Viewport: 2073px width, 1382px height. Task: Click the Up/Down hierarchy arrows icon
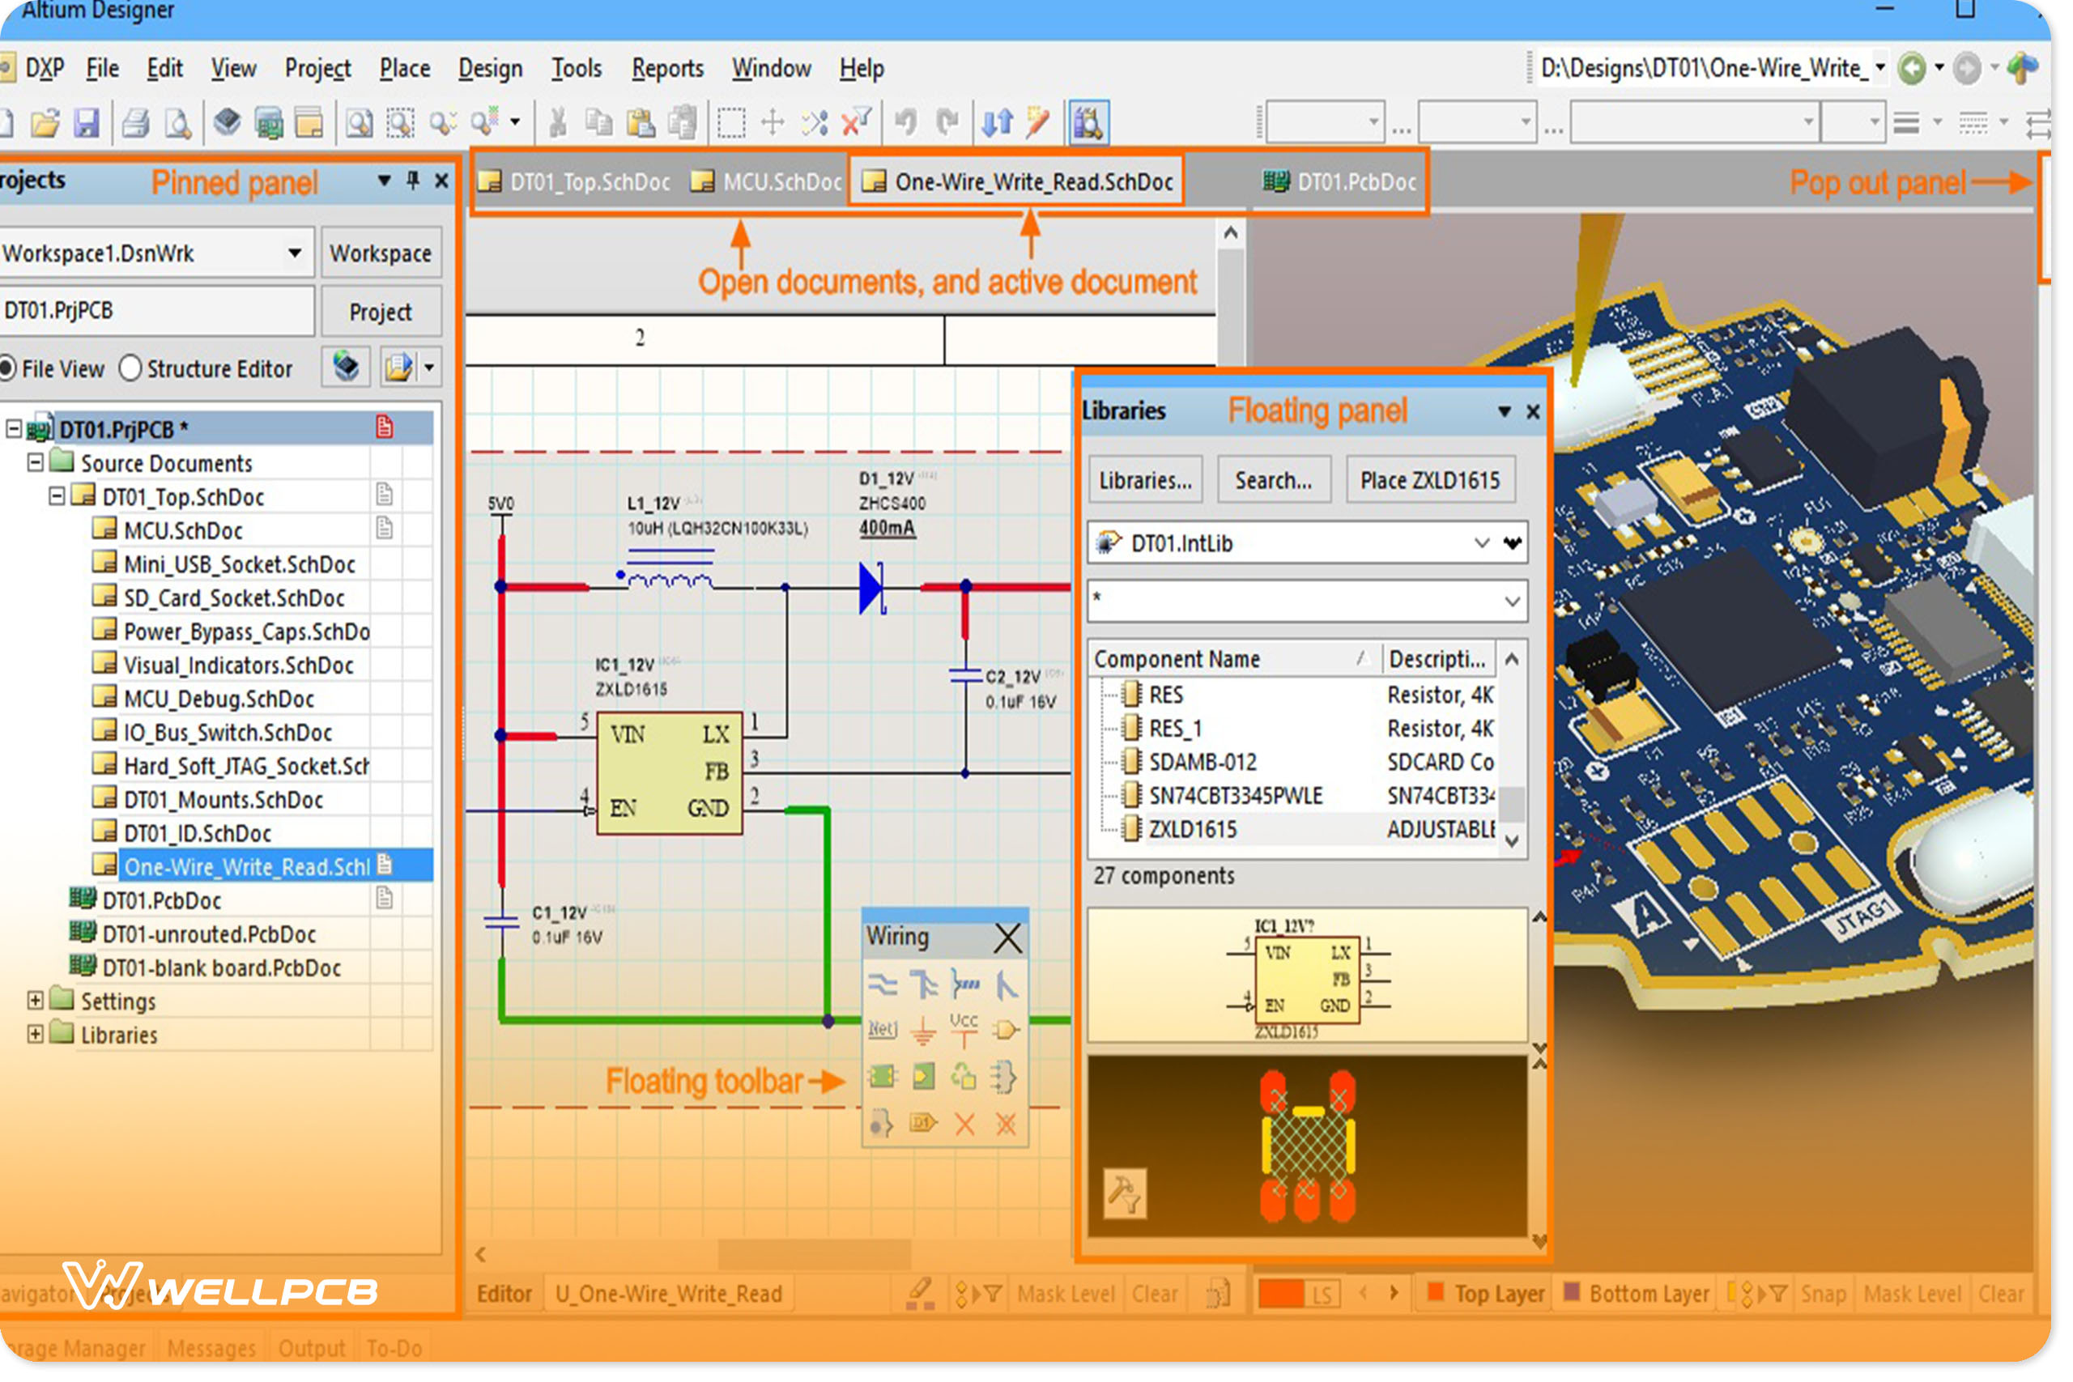pyautogui.click(x=998, y=122)
